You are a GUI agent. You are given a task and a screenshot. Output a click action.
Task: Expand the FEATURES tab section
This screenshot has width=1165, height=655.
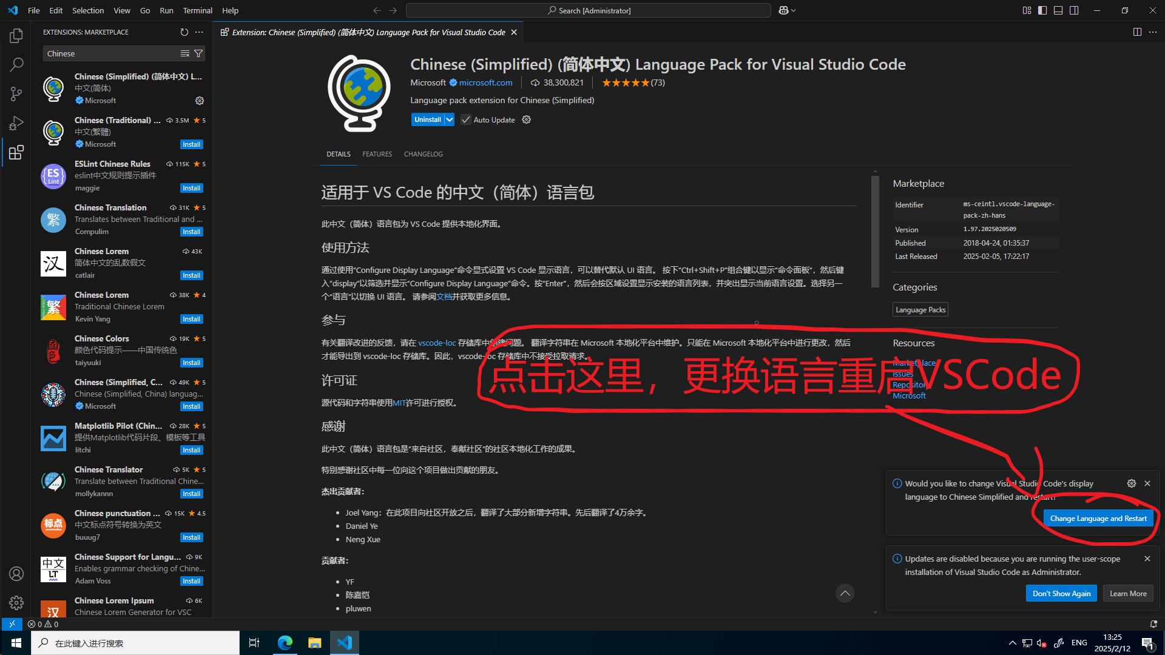coord(376,153)
